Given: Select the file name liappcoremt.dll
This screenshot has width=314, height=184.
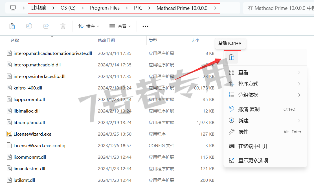Looking at the screenshot, I should coord(29,100).
